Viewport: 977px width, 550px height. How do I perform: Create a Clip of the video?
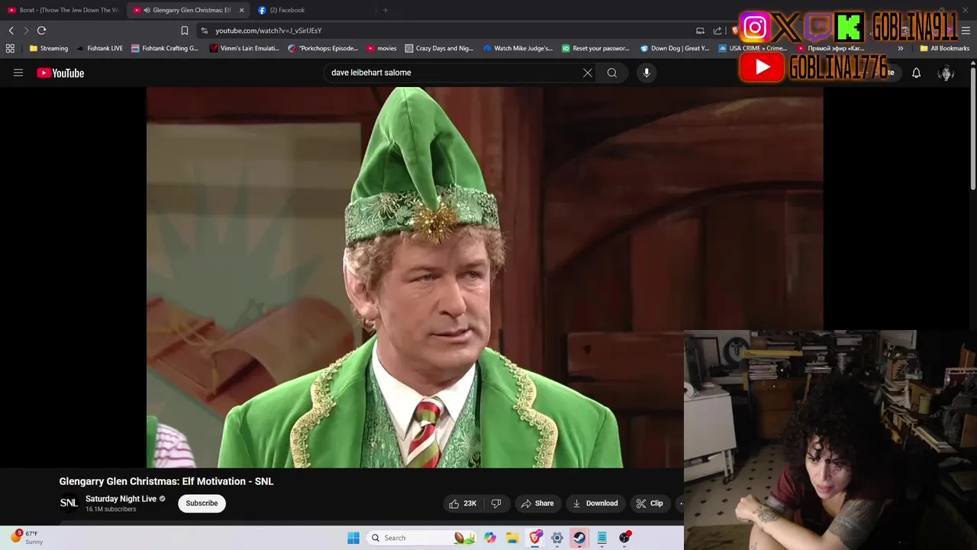(x=650, y=503)
